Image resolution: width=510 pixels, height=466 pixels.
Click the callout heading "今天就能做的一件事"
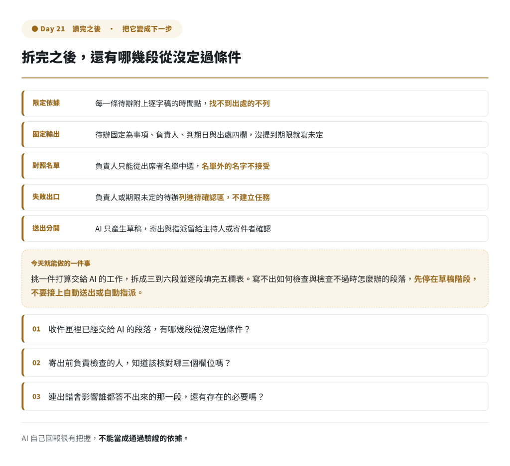[x=61, y=264]
